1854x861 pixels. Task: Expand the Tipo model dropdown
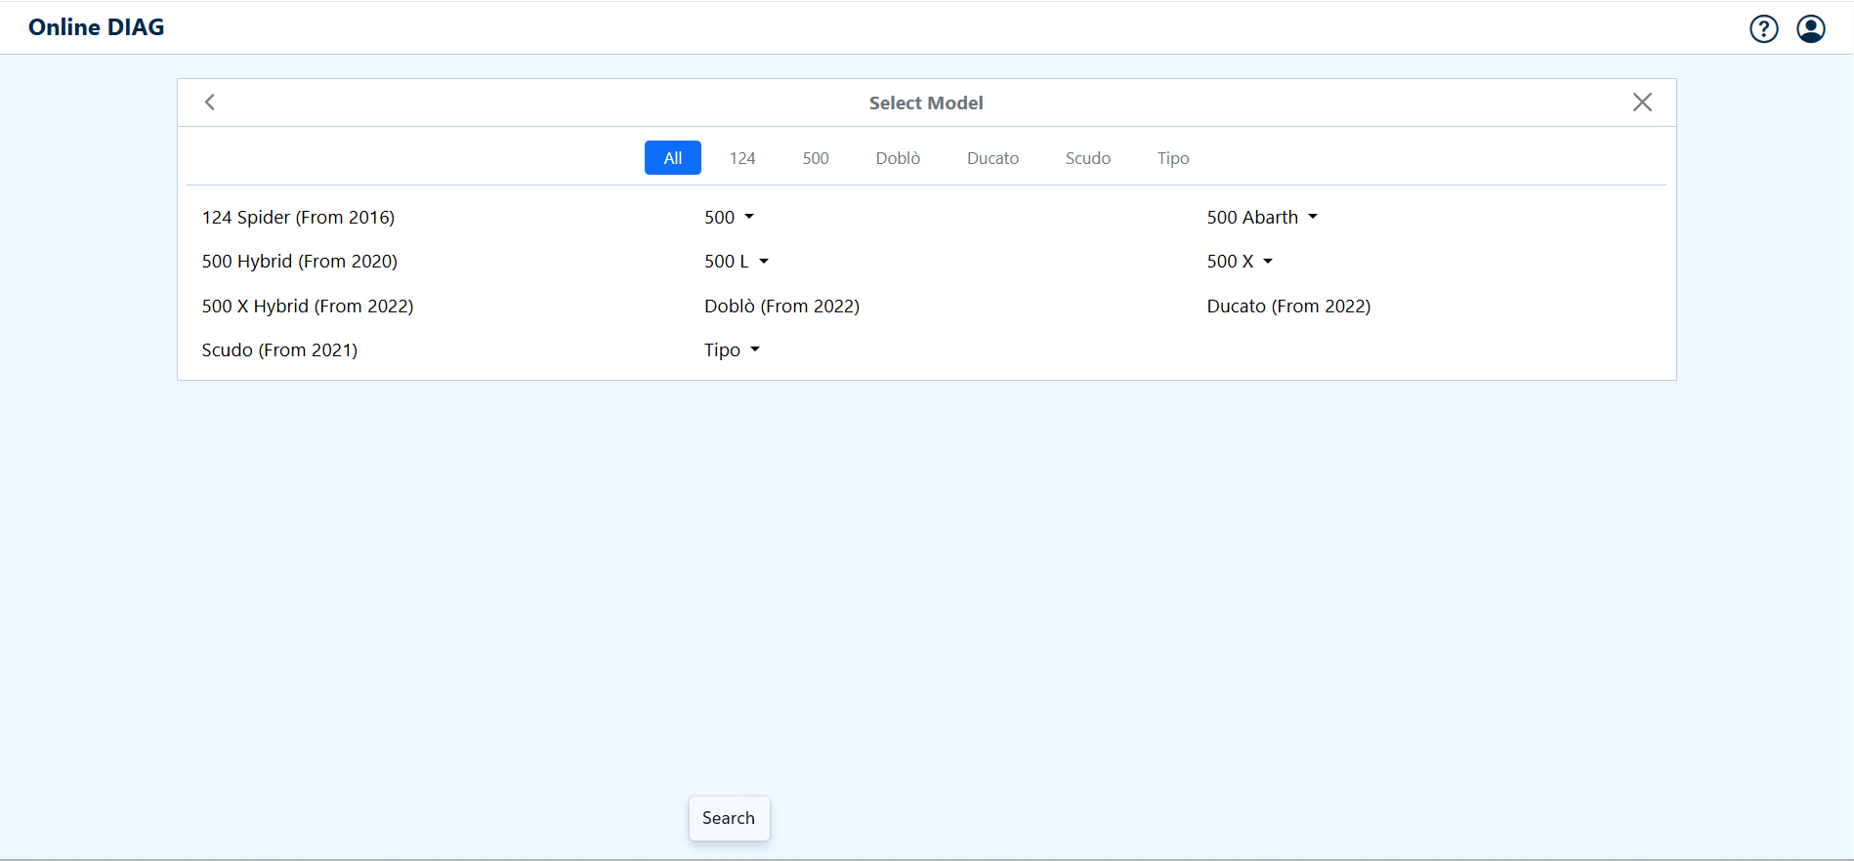coord(732,350)
